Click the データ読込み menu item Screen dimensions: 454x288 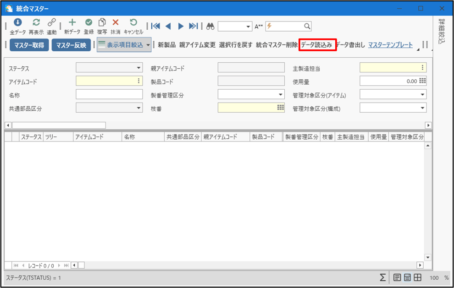[x=317, y=45]
